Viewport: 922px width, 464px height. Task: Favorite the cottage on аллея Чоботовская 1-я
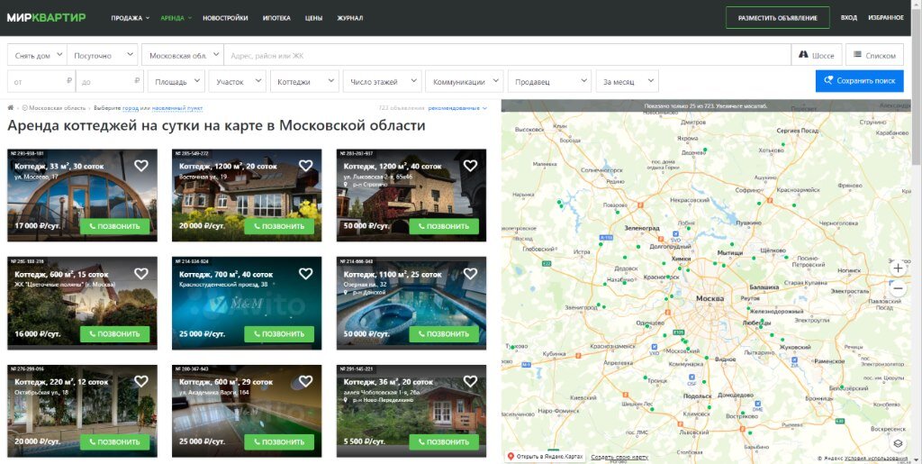click(470, 382)
